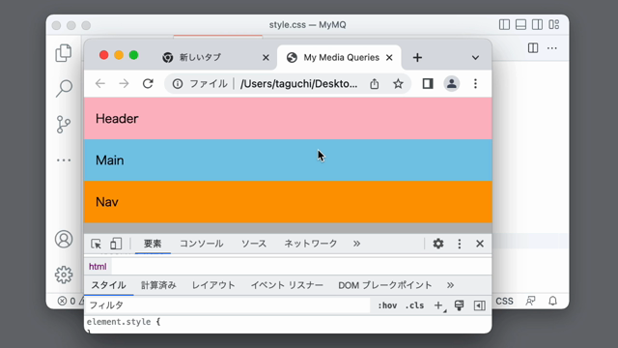618x348 pixels.
Task: Switch to レイアウト pane tab
Action: coord(213,285)
